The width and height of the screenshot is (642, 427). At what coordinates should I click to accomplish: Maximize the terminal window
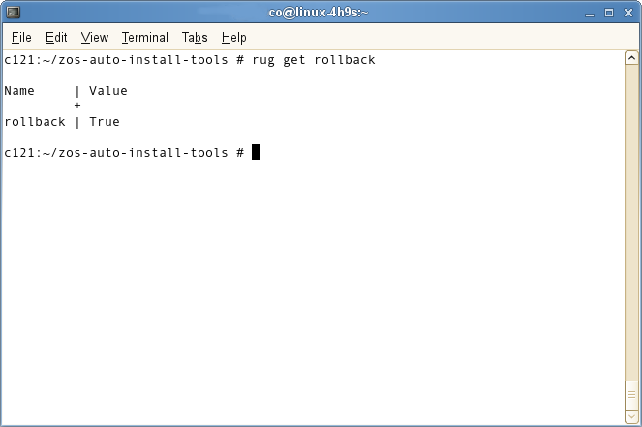coord(610,13)
